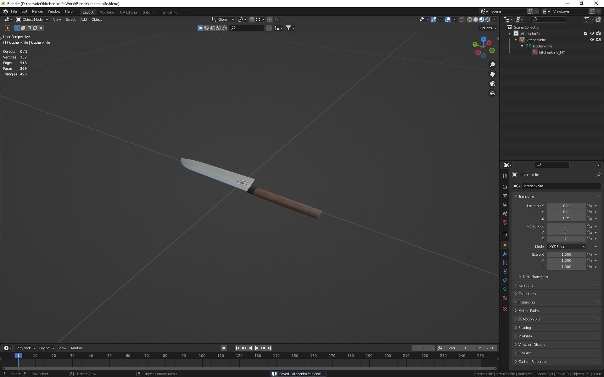
Task: Expand the Viewport Display panel
Action: (x=532, y=345)
